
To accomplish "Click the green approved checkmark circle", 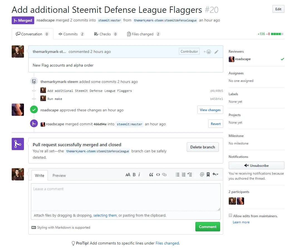I will click(34, 109).
